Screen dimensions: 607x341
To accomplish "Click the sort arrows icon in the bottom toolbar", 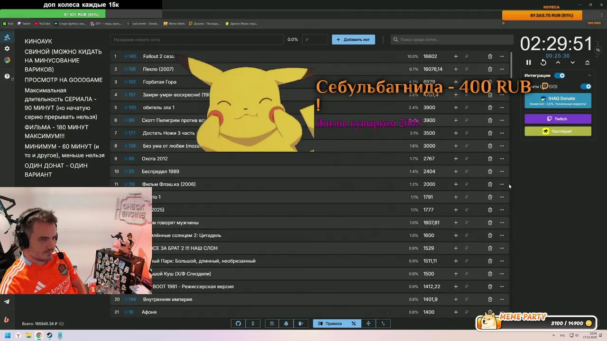I will 383,323.
